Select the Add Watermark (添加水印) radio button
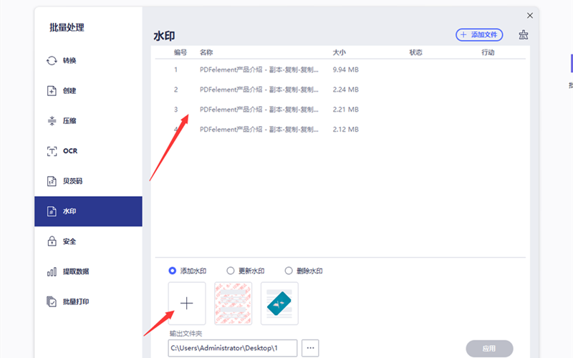This screenshot has width=573, height=358. [x=172, y=271]
